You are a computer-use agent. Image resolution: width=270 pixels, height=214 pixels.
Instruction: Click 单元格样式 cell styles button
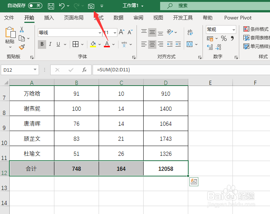(x=256, y=46)
